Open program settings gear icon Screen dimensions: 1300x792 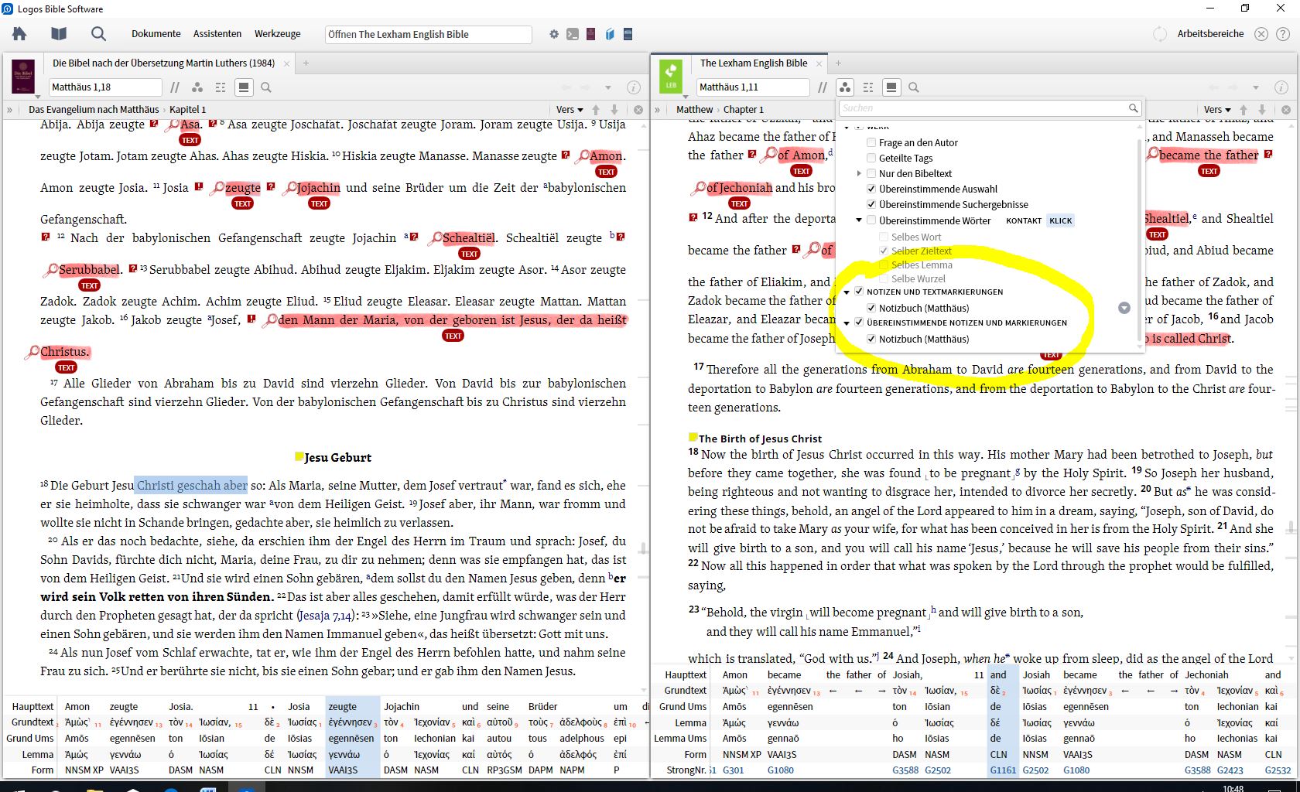(x=554, y=34)
